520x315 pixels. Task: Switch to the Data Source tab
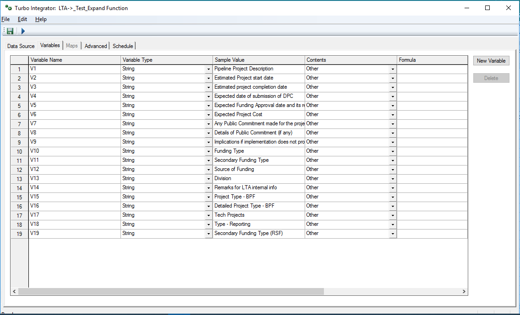click(x=21, y=46)
